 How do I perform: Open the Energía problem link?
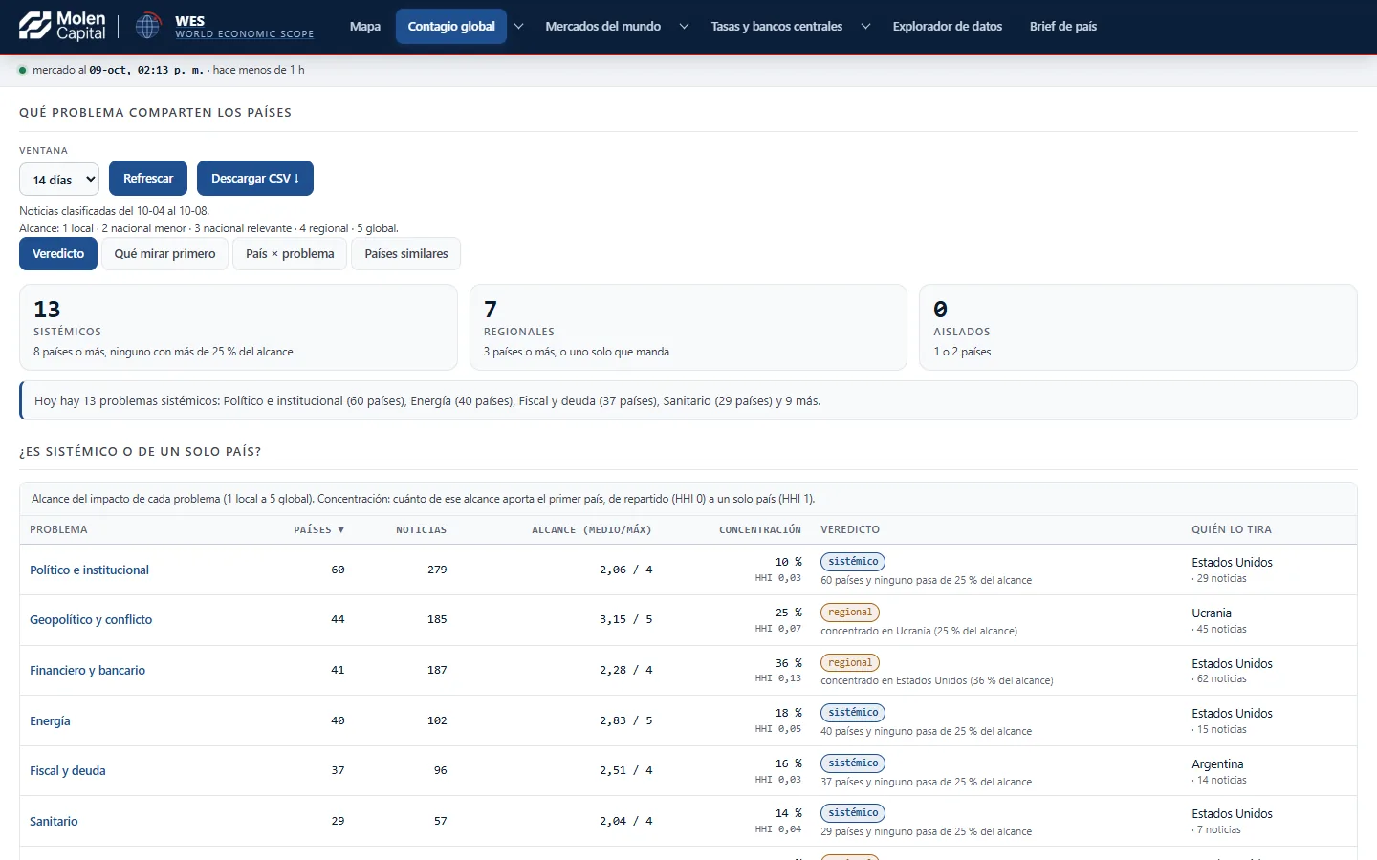click(x=50, y=721)
